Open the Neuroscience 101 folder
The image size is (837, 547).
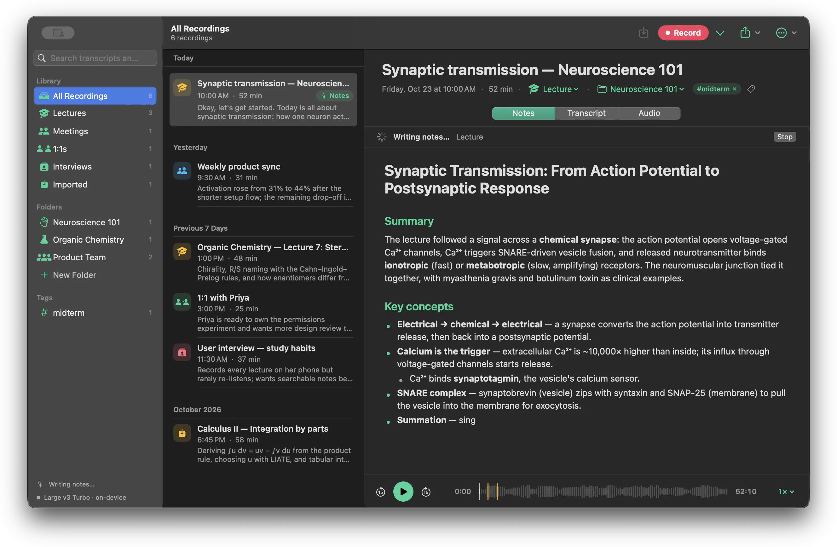point(95,222)
